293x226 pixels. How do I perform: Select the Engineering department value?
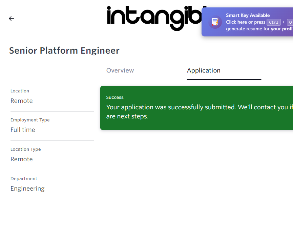click(27, 189)
